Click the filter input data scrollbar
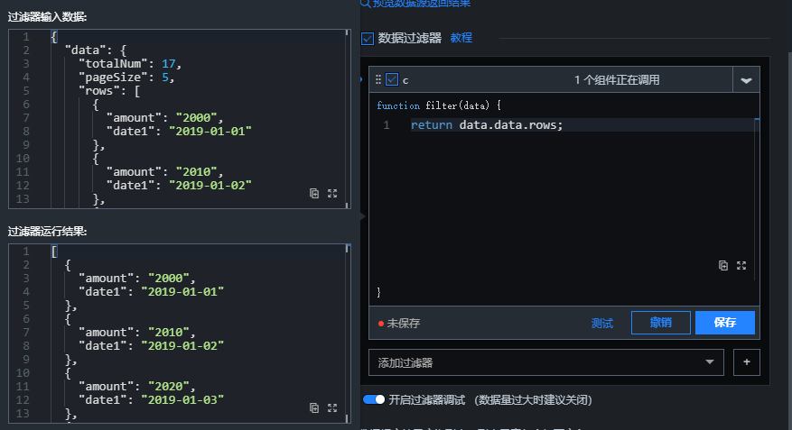This screenshot has width=792, height=430. click(x=348, y=118)
